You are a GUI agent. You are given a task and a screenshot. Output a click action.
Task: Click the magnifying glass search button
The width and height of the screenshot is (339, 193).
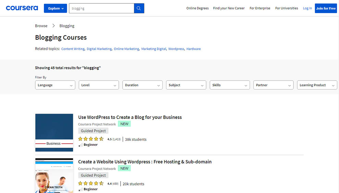point(139,8)
